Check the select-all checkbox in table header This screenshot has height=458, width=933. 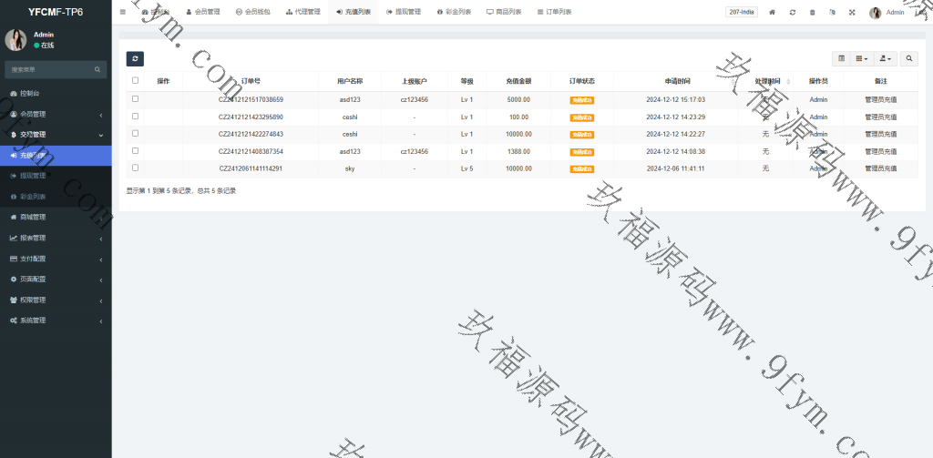[136, 81]
